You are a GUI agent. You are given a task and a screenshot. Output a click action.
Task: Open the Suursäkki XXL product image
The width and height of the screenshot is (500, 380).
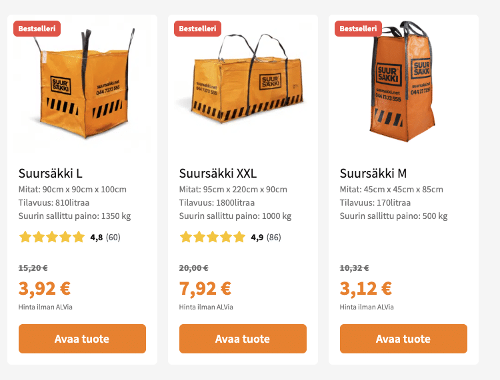(243, 83)
